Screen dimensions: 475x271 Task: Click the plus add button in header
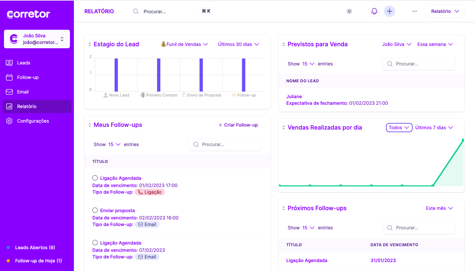(390, 11)
